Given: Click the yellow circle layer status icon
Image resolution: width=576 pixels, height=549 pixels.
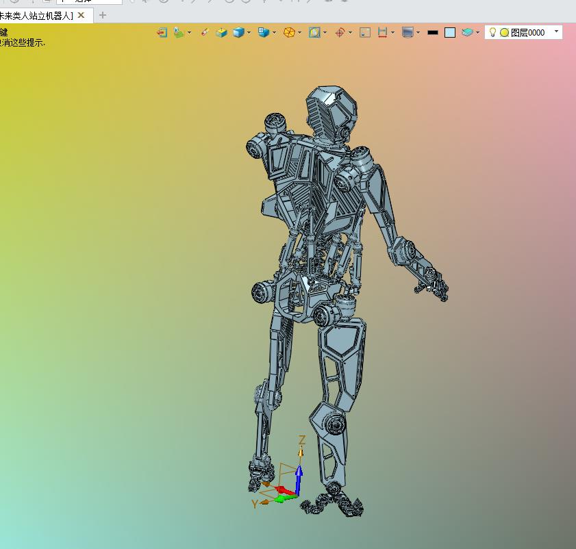Looking at the screenshot, I should point(504,33).
